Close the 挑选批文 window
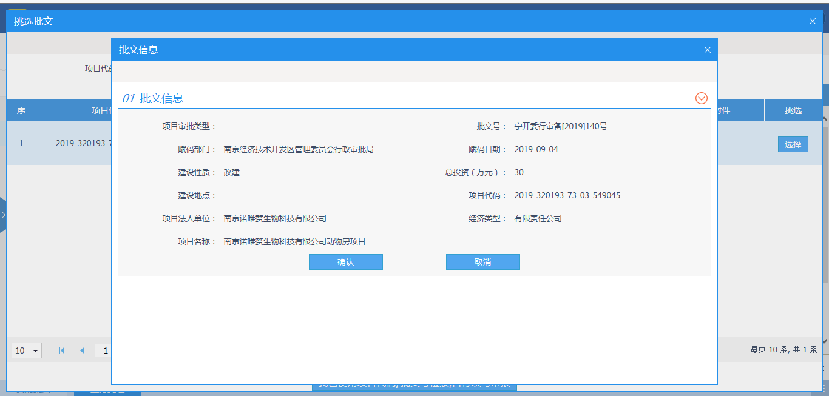This screenshot has height=396, width=829. (x=813, y=21)
